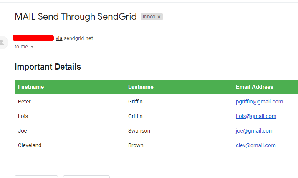298x178 pixels.
Task: Click the "Important Details" heading
Action: [x=48, y=67]
